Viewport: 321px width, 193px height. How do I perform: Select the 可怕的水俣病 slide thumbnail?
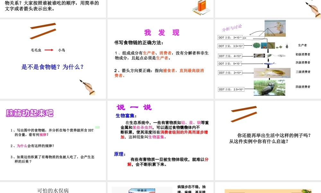(x=53, y=188)
